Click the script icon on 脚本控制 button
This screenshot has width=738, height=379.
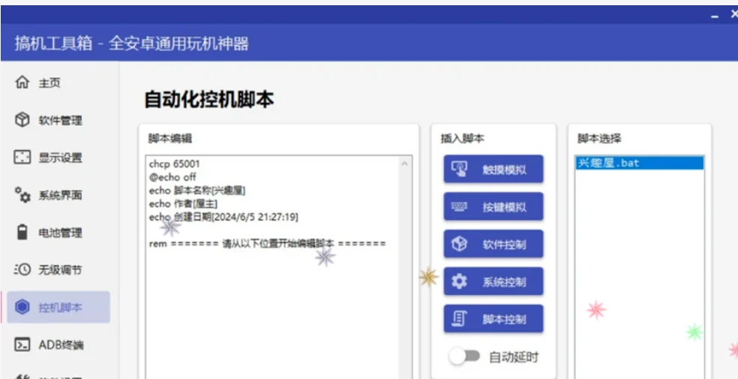(x=459, y=319)
